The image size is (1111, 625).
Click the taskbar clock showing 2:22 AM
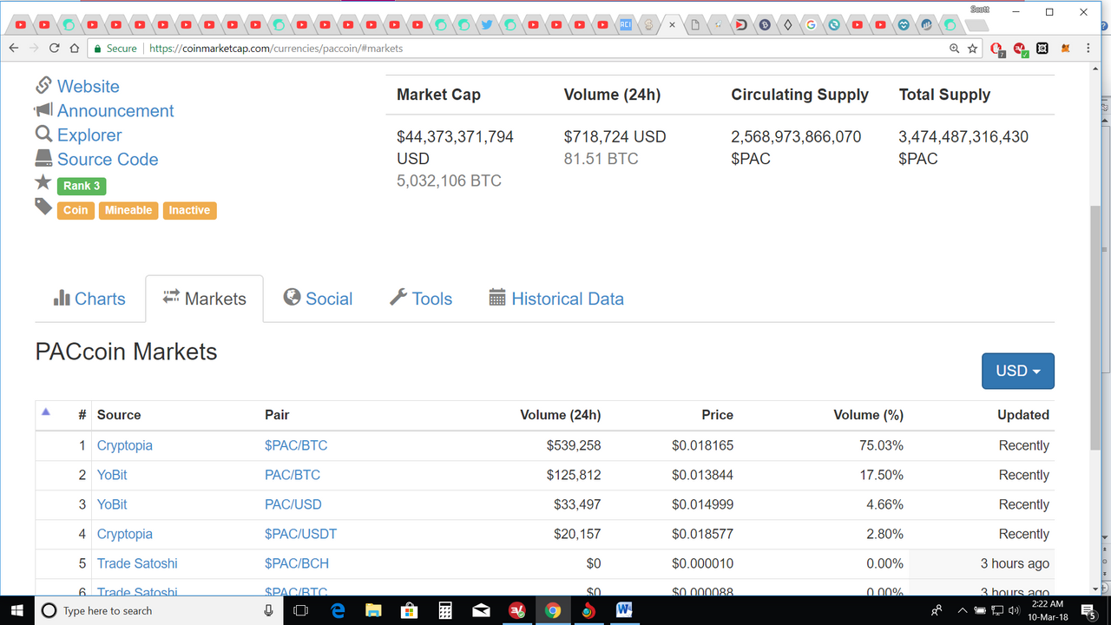[1048, 610]
